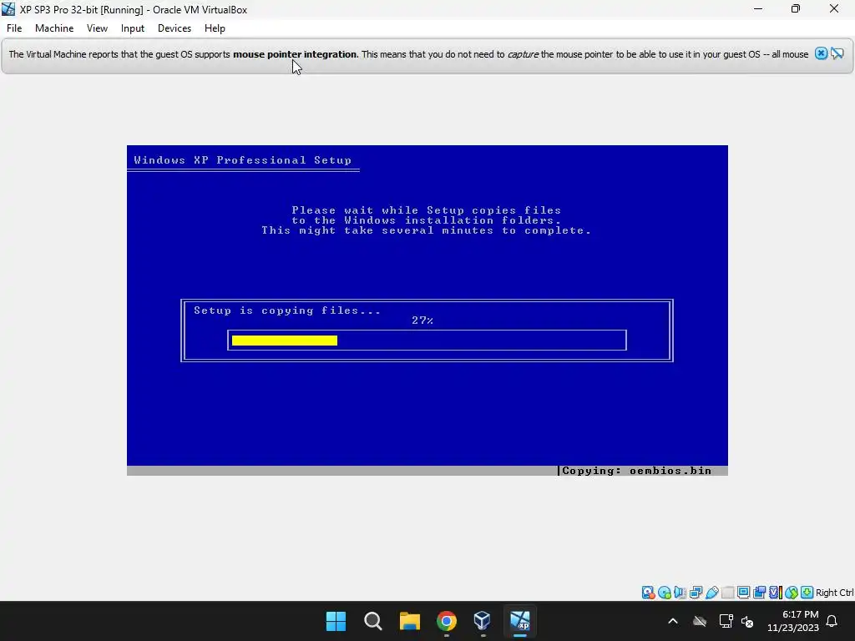The image size is (855, 641).
Task: Open the File menu
Action: tap(14, 28)
